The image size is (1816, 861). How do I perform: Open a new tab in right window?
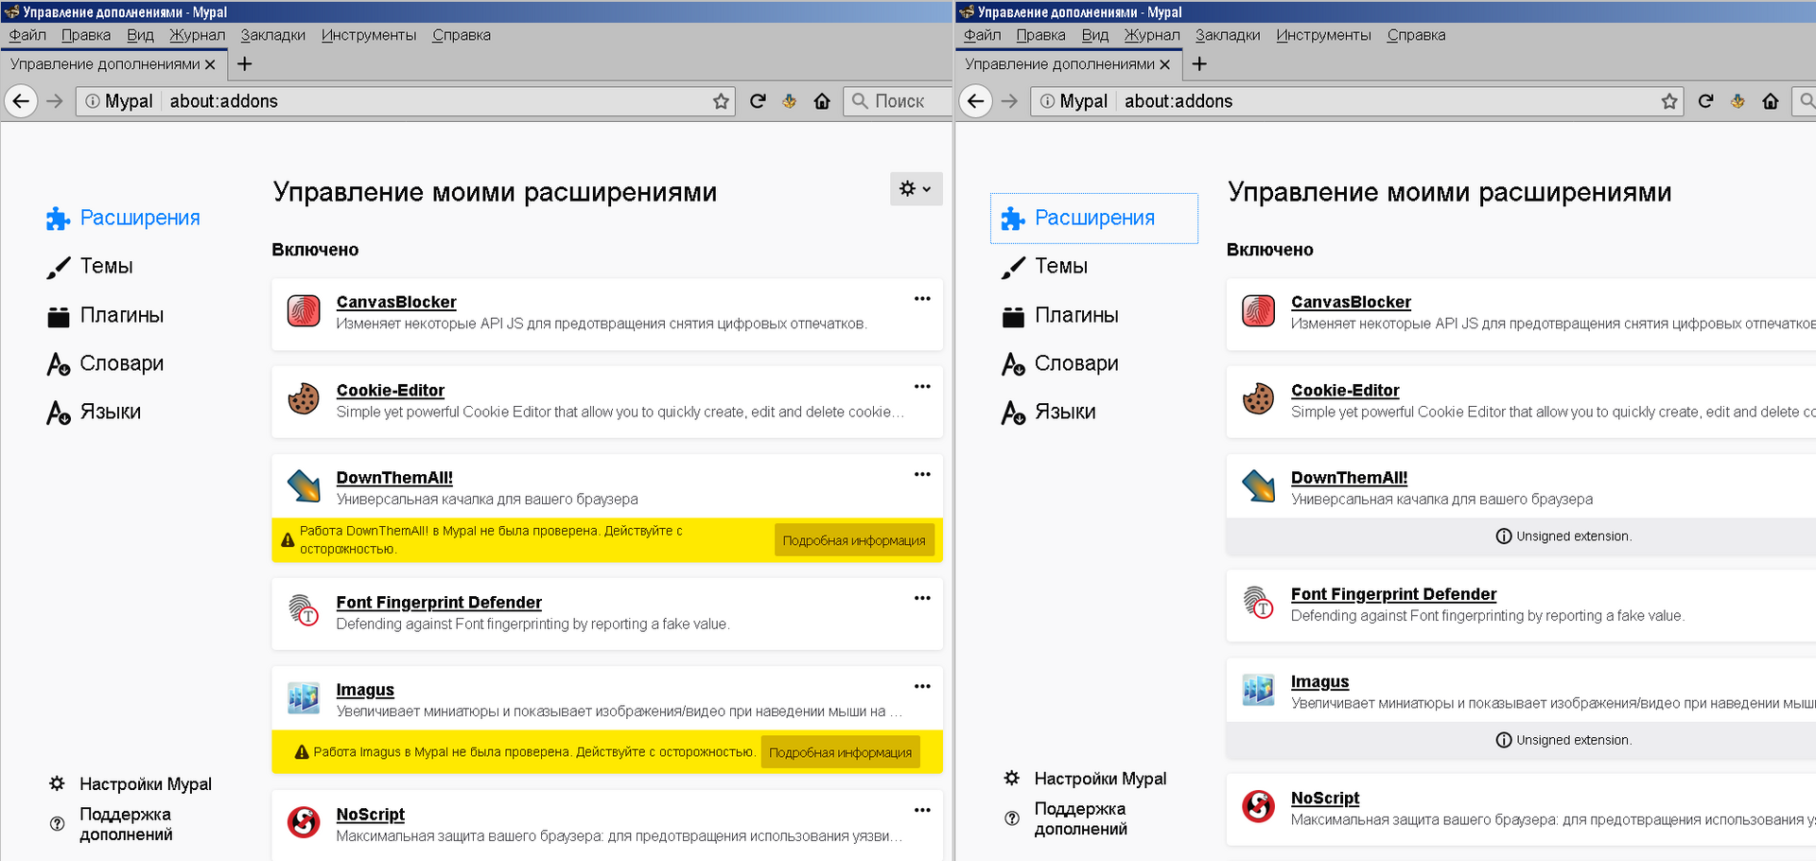[x=1199, y=64]
